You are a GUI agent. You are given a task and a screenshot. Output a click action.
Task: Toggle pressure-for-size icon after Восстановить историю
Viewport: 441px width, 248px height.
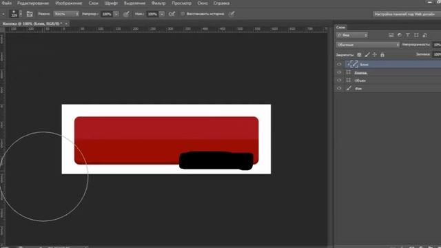click(232, 14)
